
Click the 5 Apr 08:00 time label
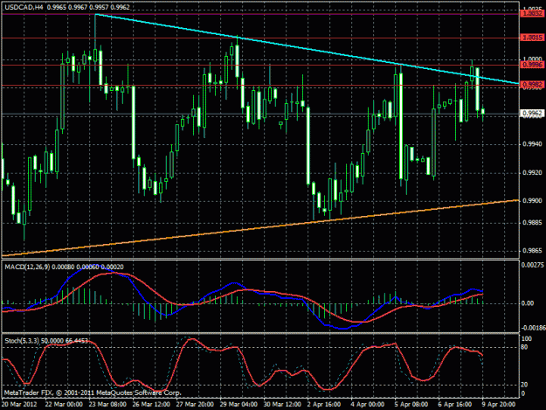pos(411,405)
